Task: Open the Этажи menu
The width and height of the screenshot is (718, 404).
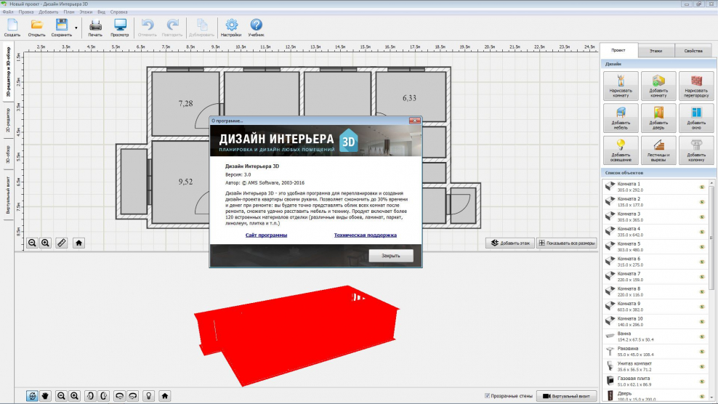Action: [86, 12]
